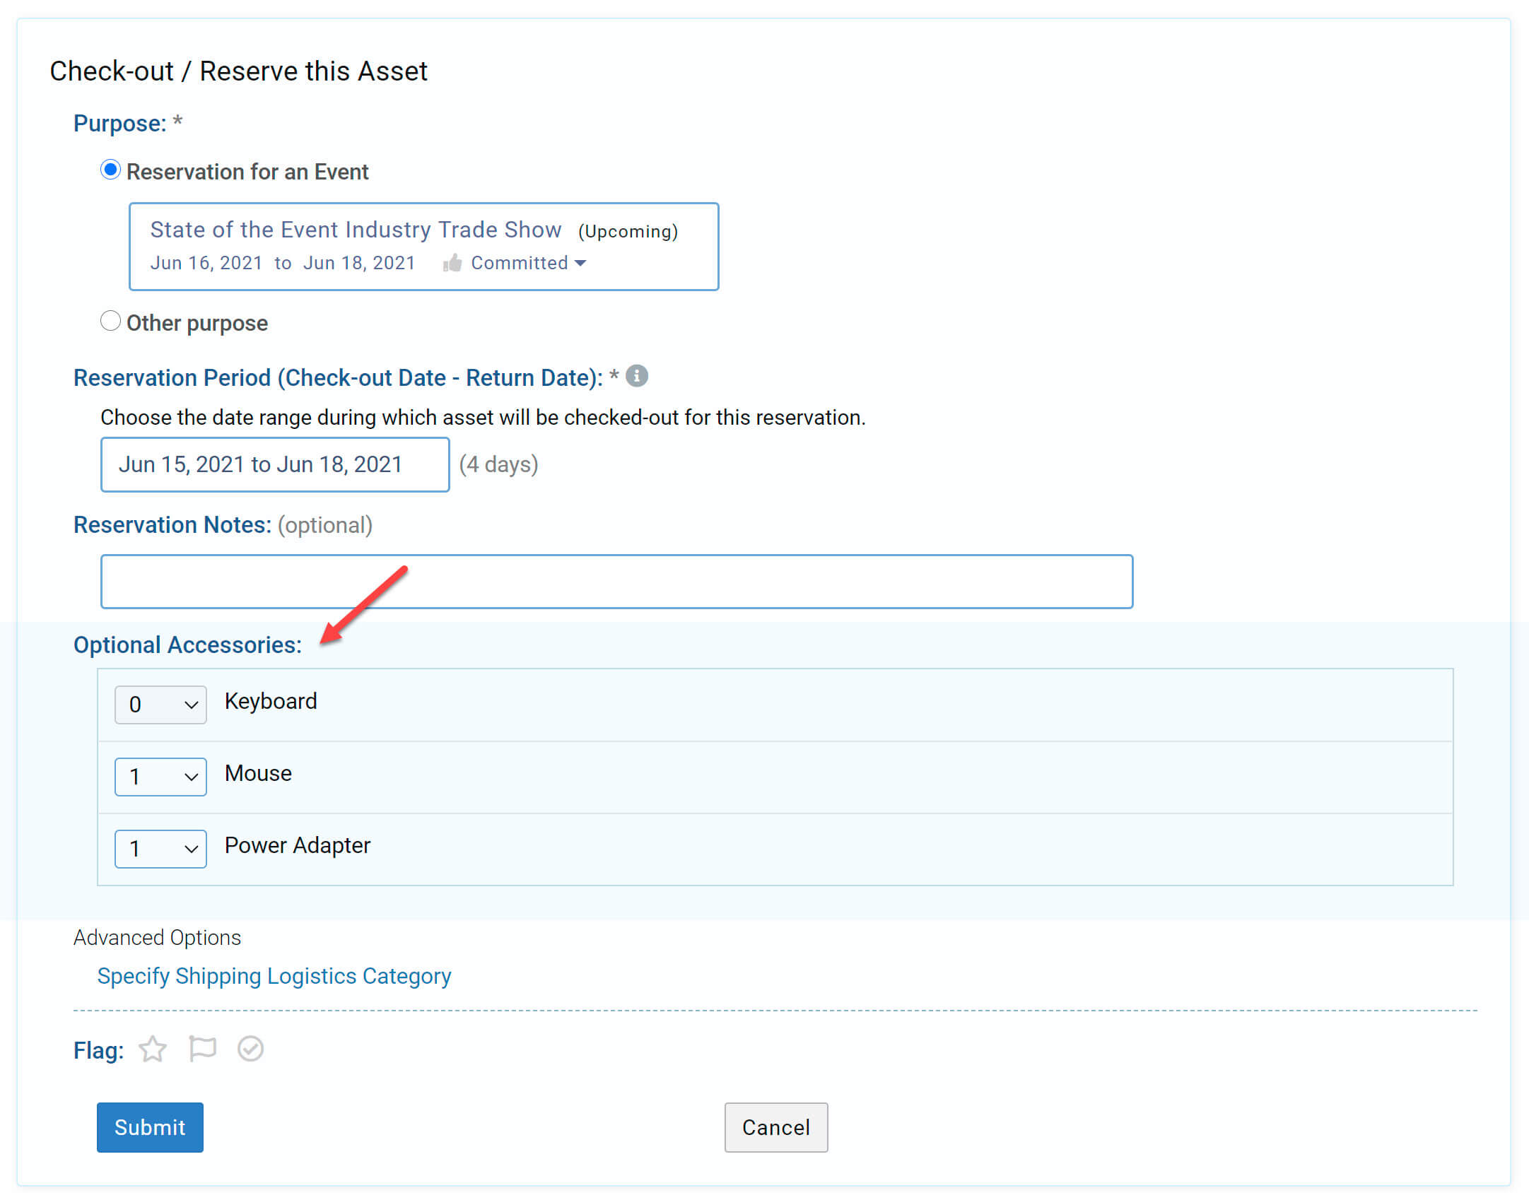Select the Other purpose radio button
This screenshot has width=1529, height=1200.
[110, 322]
